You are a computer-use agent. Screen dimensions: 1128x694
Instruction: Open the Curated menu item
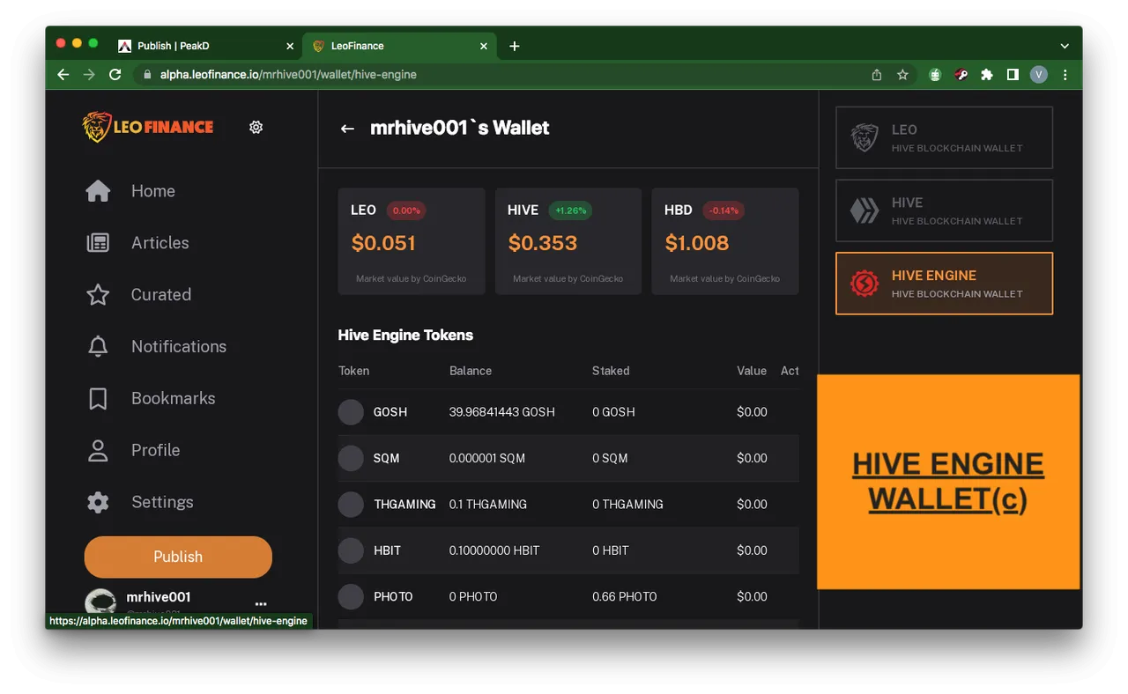161,295
